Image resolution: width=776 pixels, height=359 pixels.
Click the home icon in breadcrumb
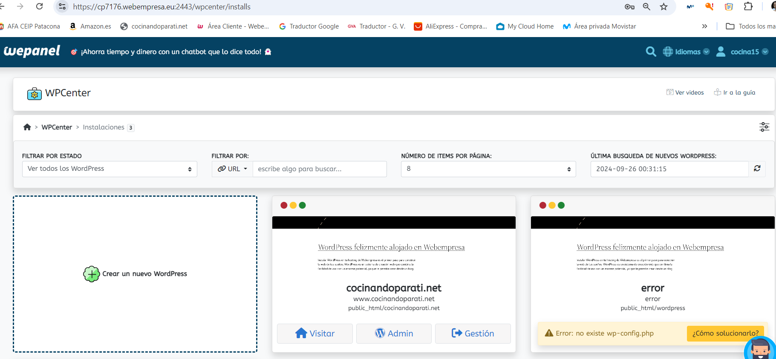[27, 127]
